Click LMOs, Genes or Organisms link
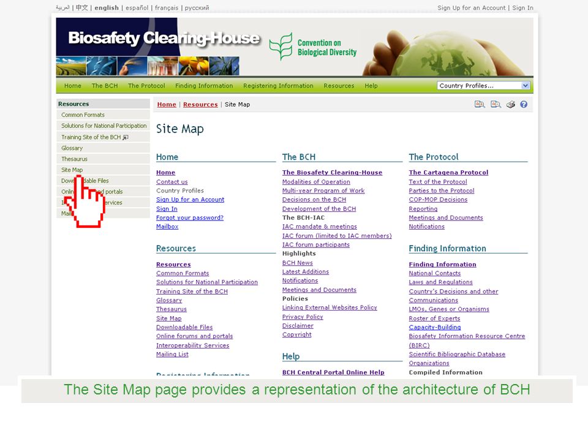 pos(449,309)
